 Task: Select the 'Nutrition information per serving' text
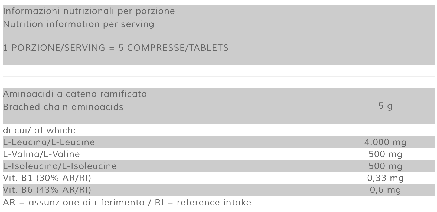tap(79, 24)
